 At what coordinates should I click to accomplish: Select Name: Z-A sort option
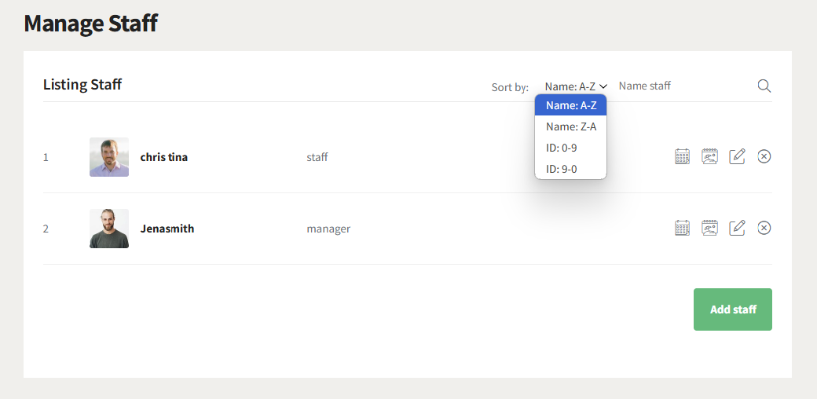point(571,126)
